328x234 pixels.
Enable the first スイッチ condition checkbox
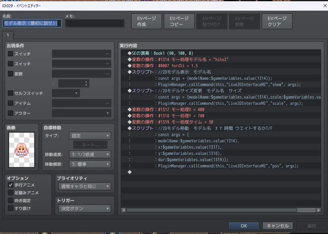tap(10, 54)
